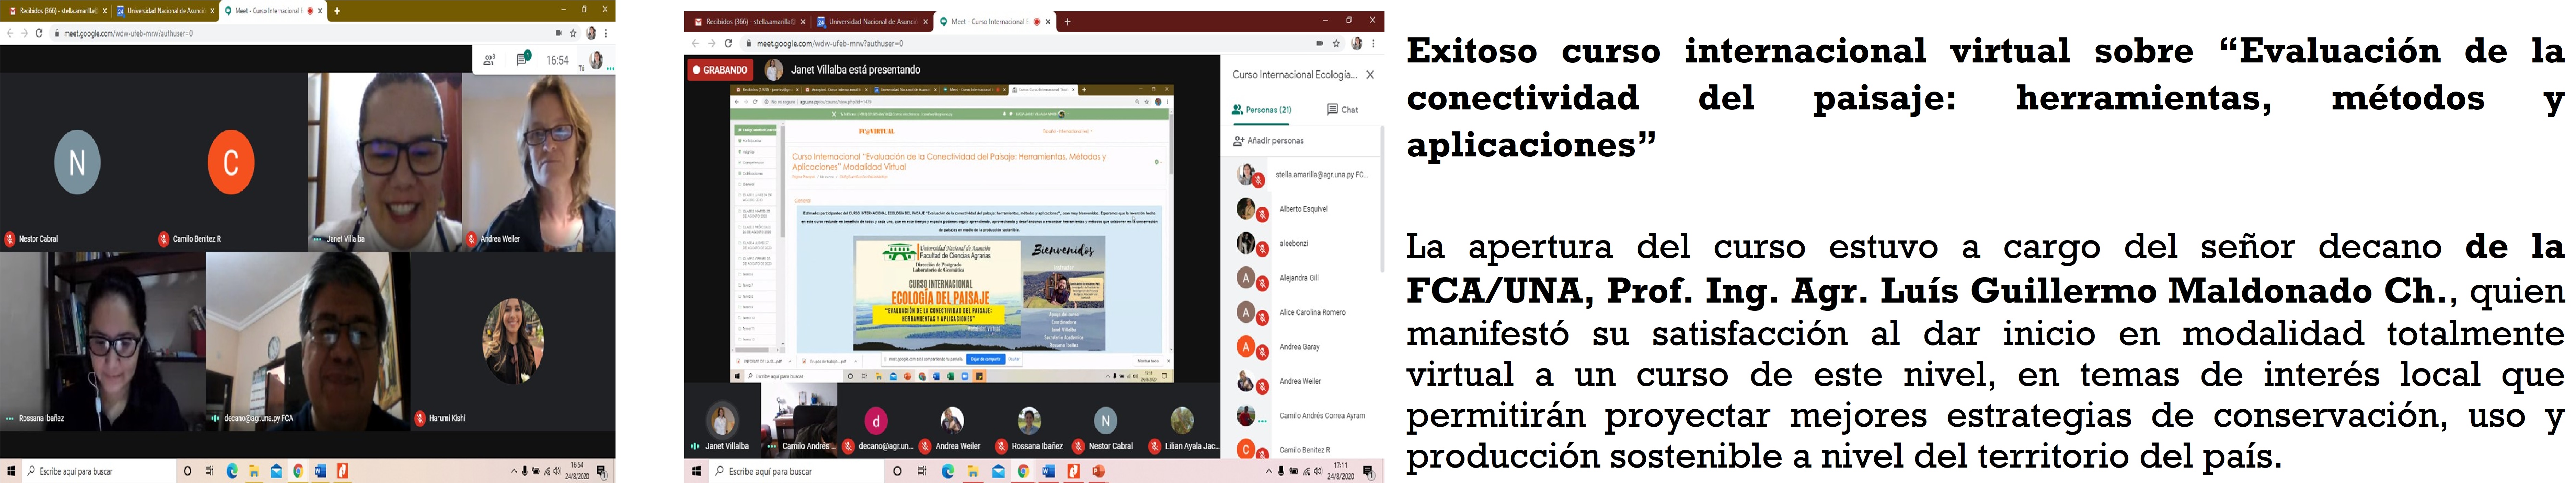2576x483 pixels.
Task: Bookmark star in left browser address bar
Action: [573, 33]
